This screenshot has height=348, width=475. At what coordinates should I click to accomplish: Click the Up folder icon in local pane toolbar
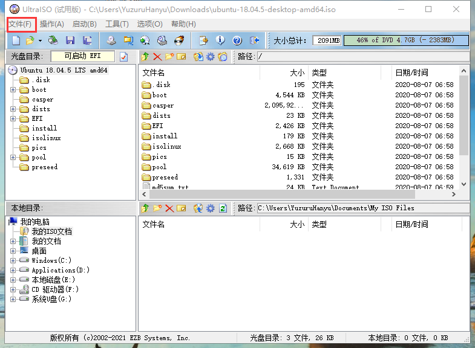145,208
